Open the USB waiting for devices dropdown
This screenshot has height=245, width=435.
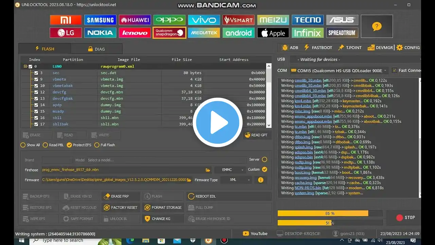(355, 60)
